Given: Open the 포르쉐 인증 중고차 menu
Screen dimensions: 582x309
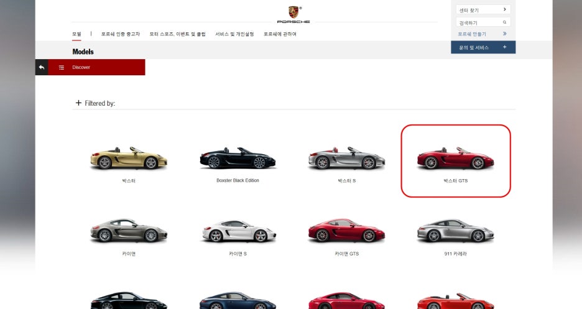Looking at the screenshot, I should (120, 34).
